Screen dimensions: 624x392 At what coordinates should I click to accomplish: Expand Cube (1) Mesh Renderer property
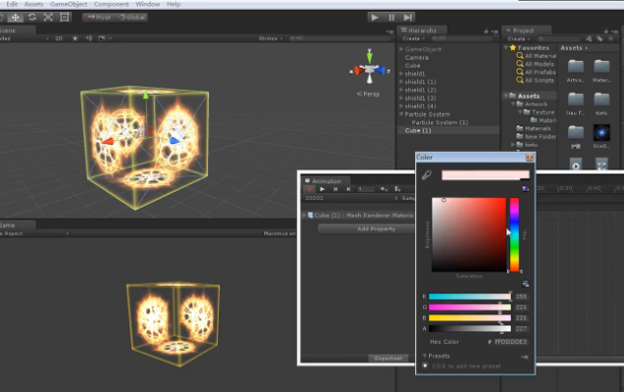[304, 215]
